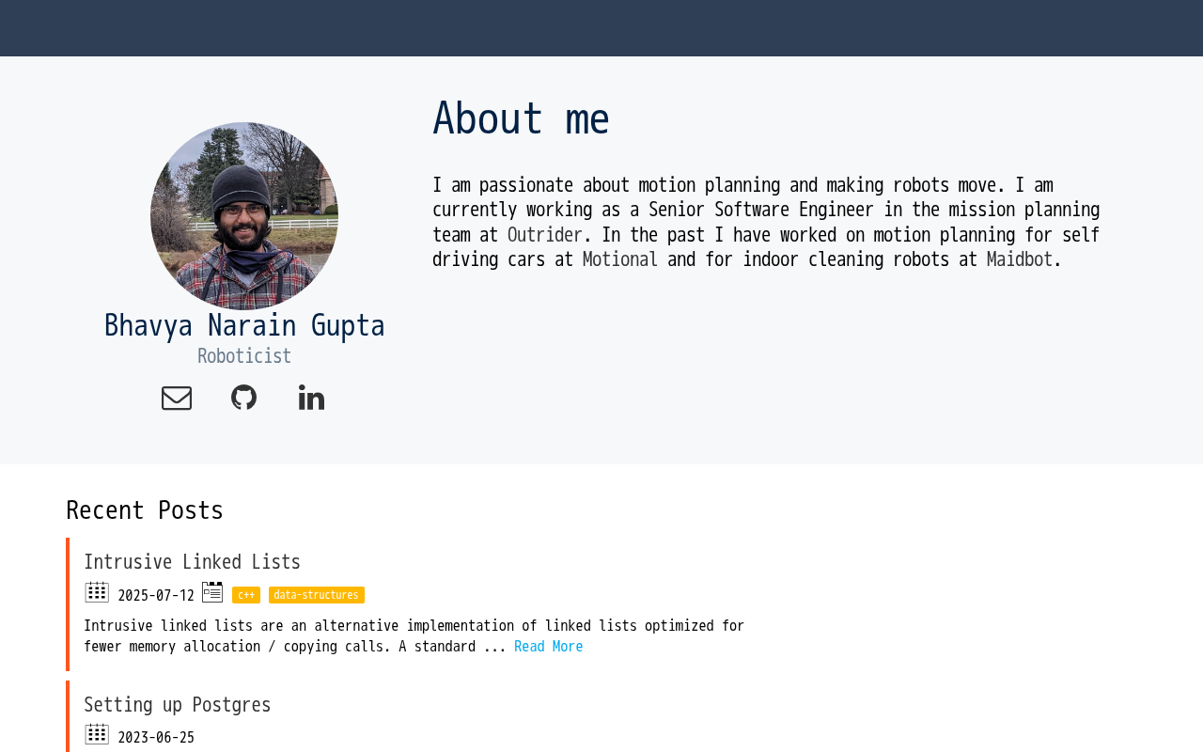Image resolution: width=1203 pixels, height=752 pixels.
Task: Select the c++ tag badge
Action: tap(246, 595)
